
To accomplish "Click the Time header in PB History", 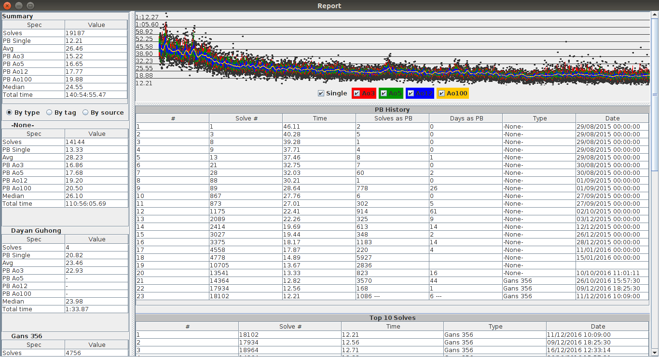I will [x=319, y=118].
